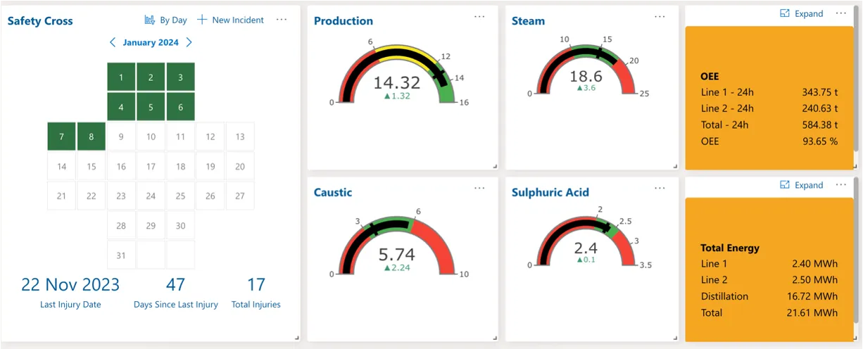
Task: Select day 6 in safety calendar
Action: click(180, 107)
